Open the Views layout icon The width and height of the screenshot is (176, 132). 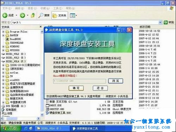[73, 15]
